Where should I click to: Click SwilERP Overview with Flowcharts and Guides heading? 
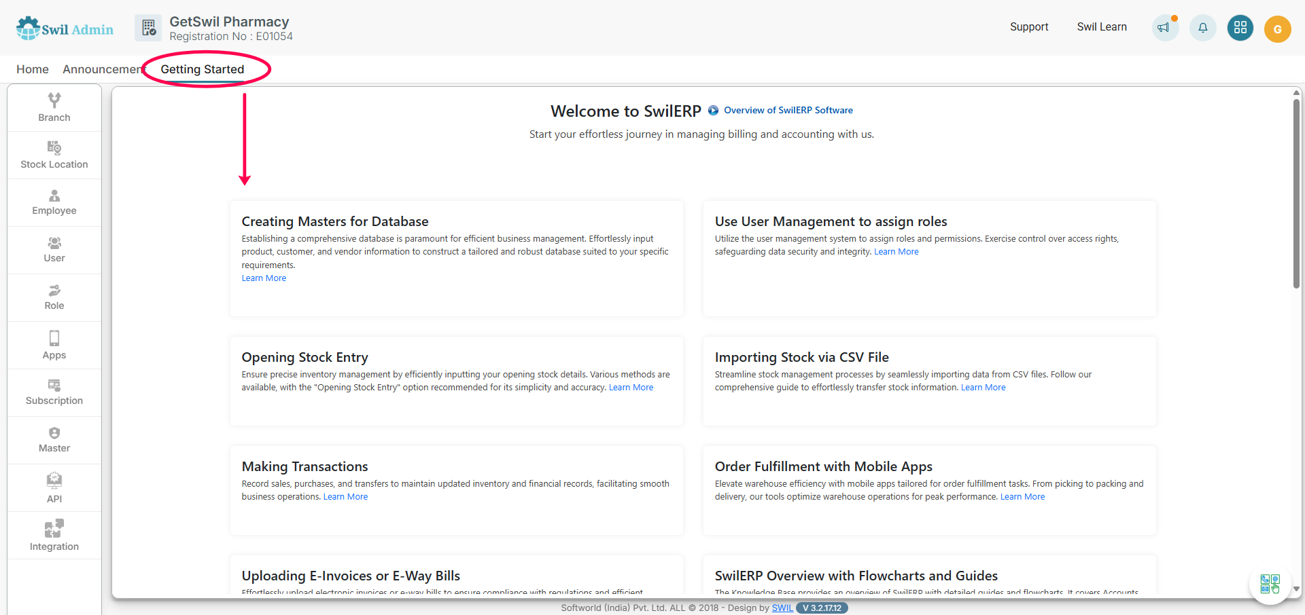[x=856, y=576]
